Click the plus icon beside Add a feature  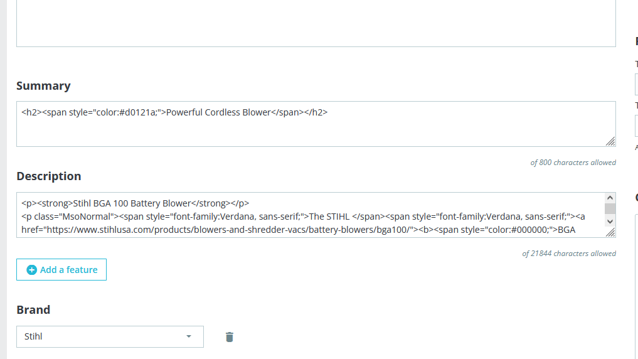pyautogui.click(x=32, y=270)
